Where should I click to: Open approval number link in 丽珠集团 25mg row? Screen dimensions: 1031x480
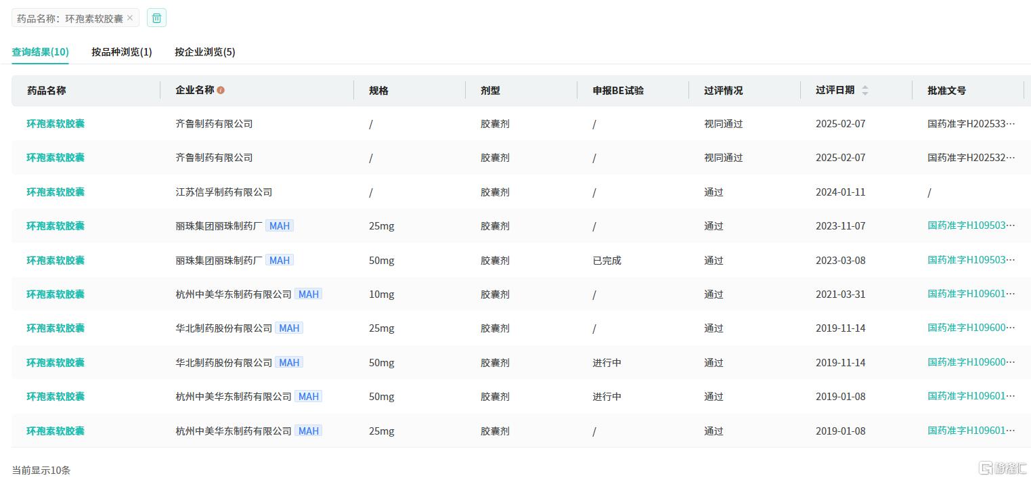click(x=971, y=226)
